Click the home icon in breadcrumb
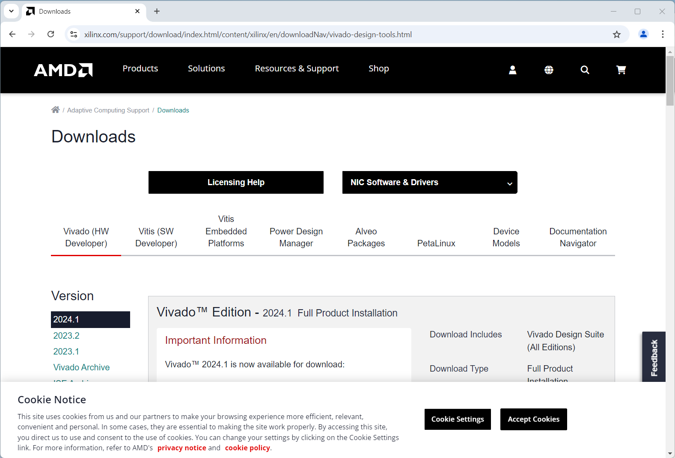This screenshot has height=458, width=675. coord(55,110)
